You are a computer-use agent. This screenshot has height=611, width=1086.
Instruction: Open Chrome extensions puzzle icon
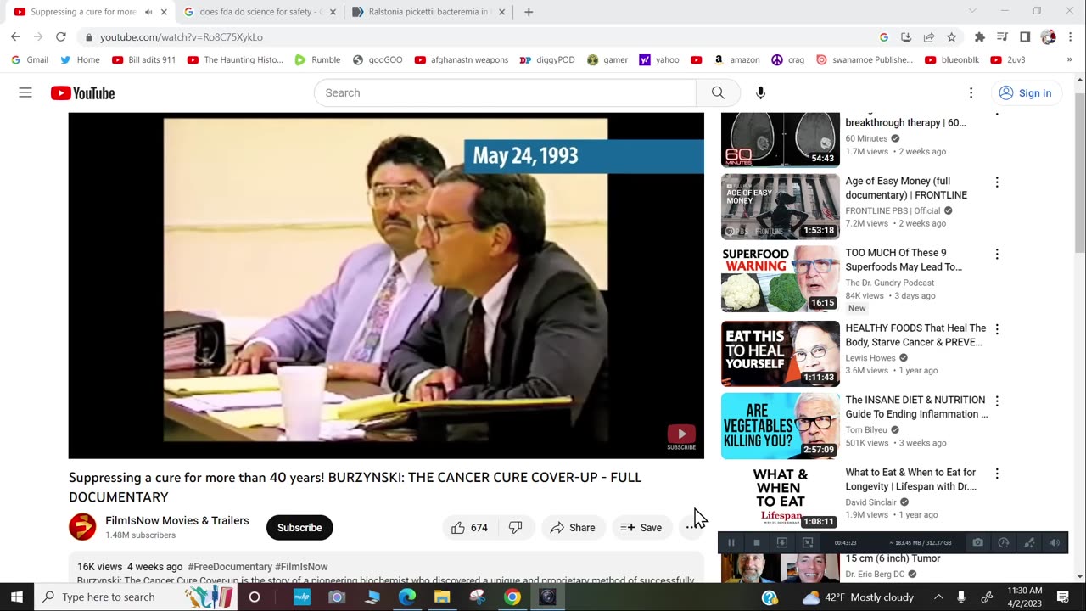[980, 36]
